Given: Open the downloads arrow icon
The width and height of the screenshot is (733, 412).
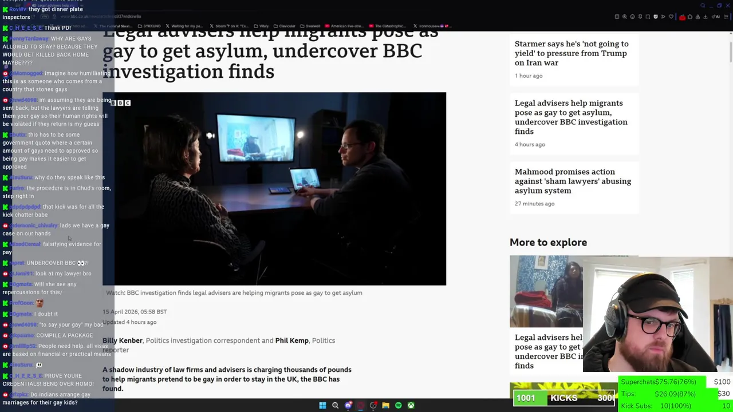Looking at the screenshot, I should [x=706, y=17].
